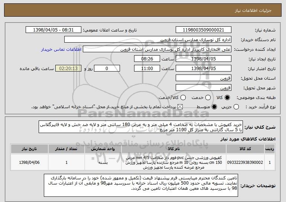Select the کالا/خدمت radio button

pos(183,98)
